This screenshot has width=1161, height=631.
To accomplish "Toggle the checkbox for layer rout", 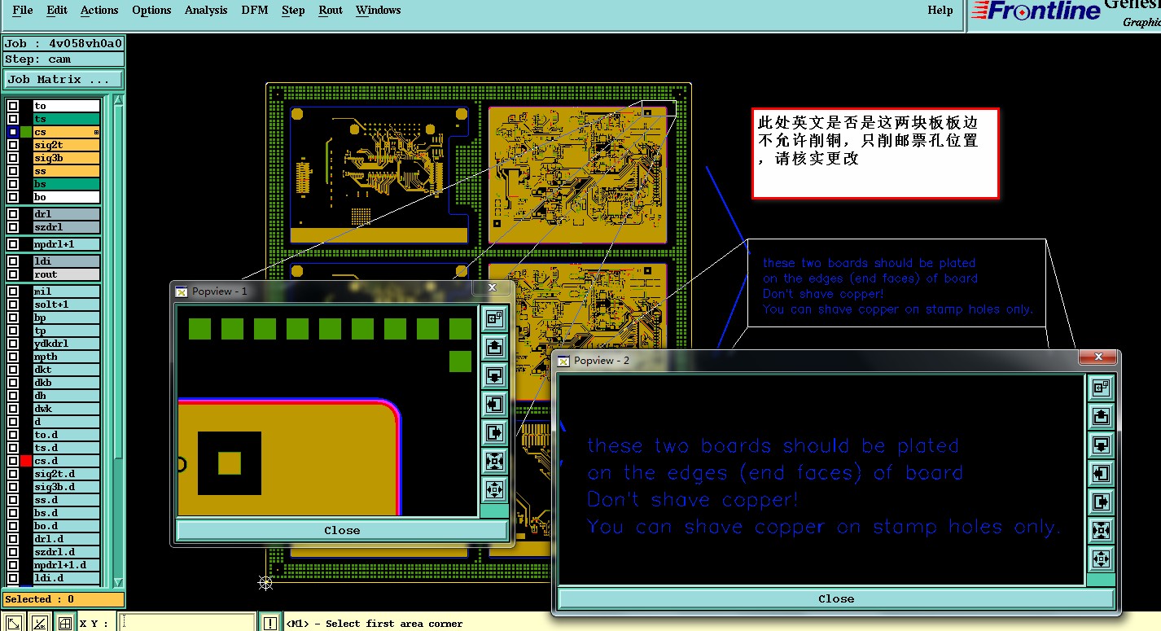I will (13, 274).
